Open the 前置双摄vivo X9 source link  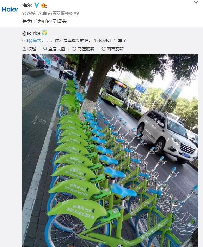click(x=63, y=13)
